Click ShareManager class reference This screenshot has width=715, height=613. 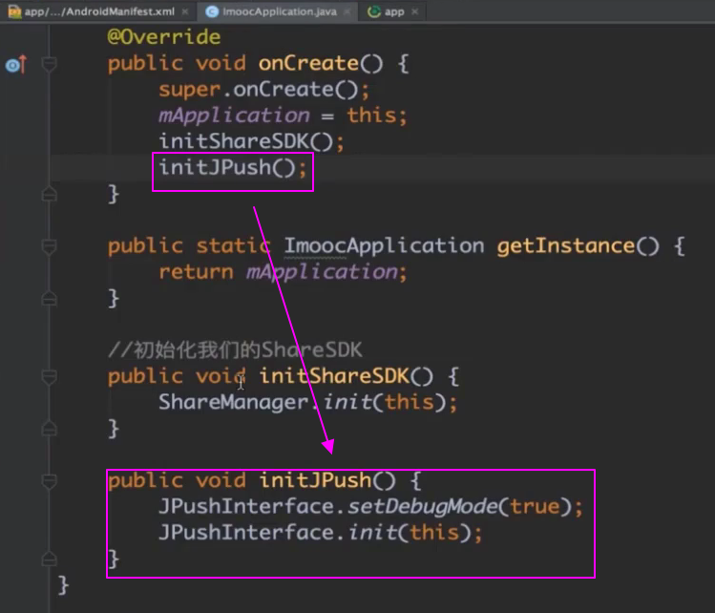click(234, 402)
